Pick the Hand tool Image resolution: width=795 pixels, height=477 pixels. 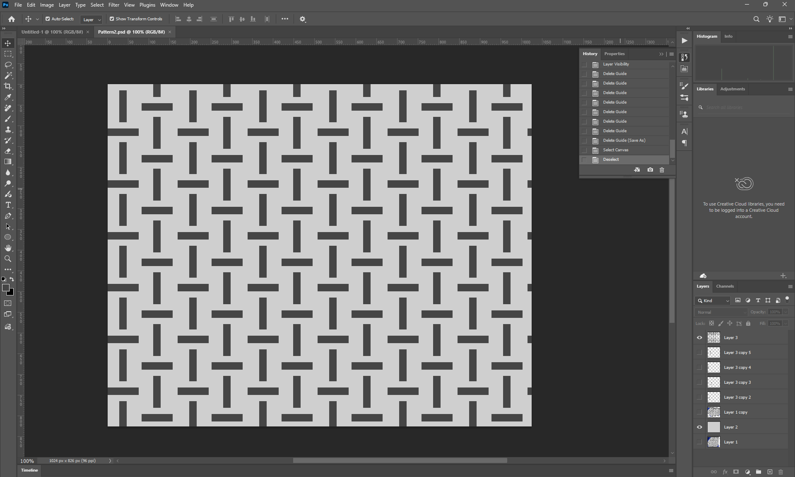pos(8,248)
